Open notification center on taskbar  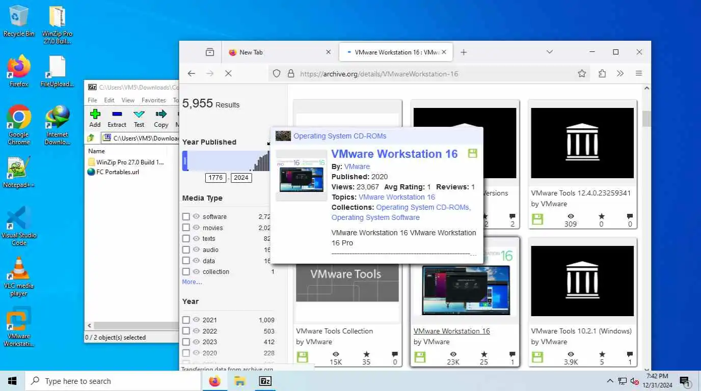685,381
